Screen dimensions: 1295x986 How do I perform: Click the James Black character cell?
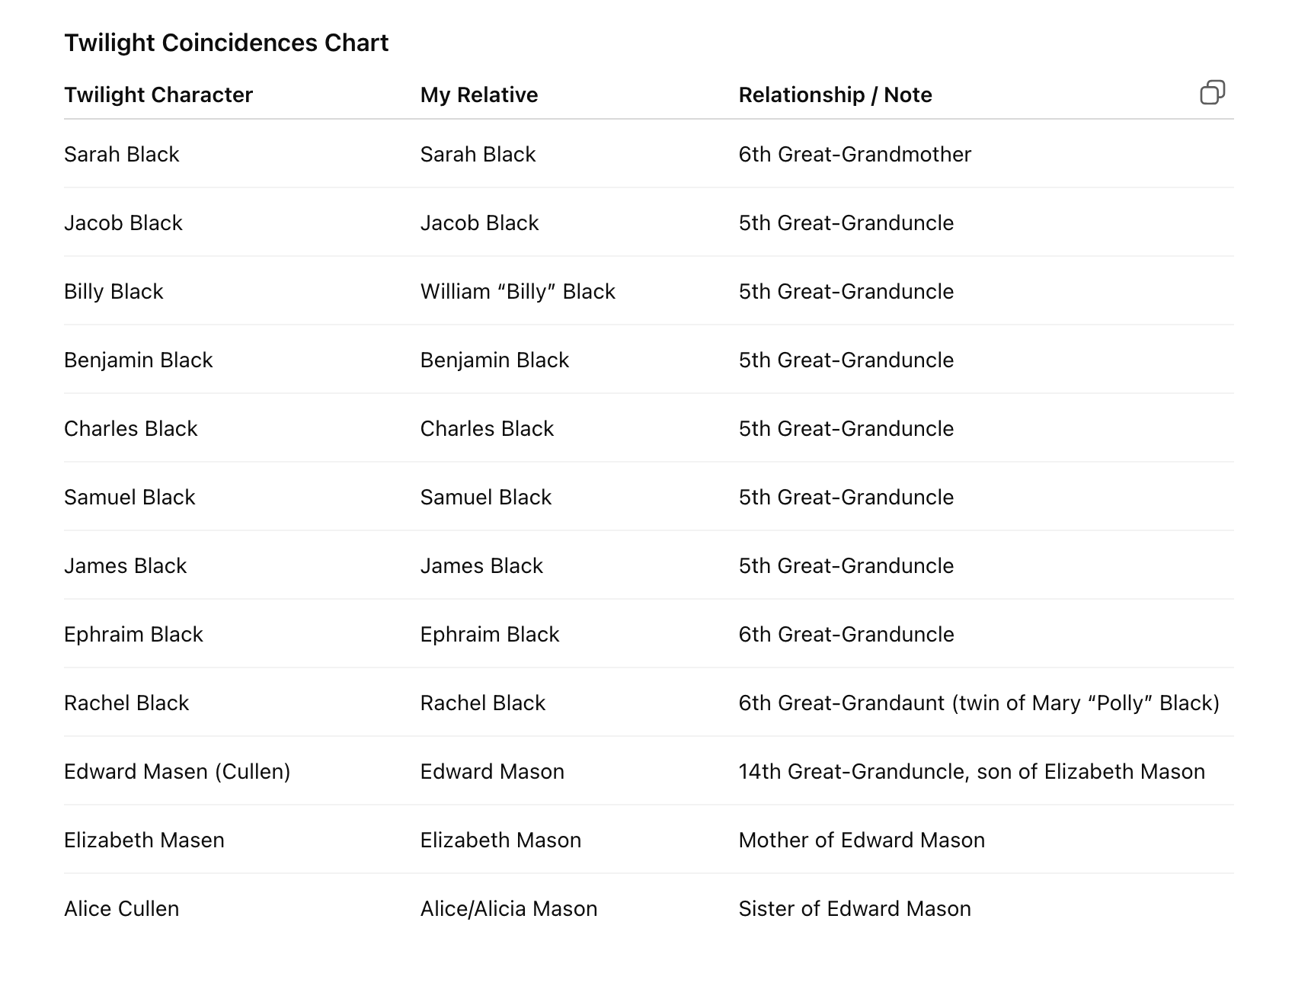point(125,565)
